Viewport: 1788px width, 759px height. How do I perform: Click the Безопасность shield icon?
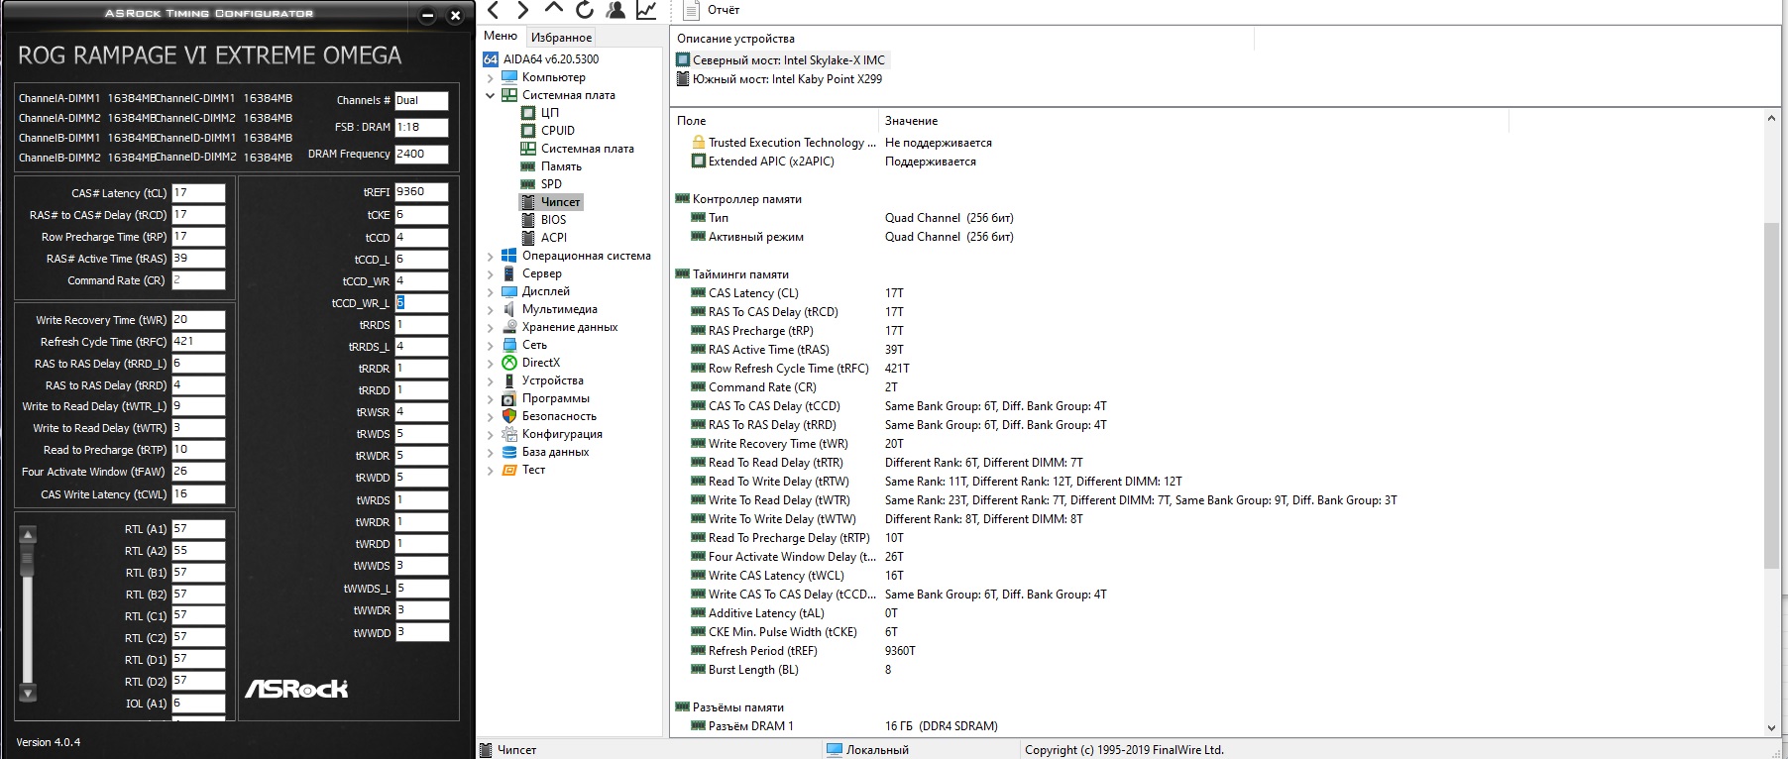click(509, 416)
